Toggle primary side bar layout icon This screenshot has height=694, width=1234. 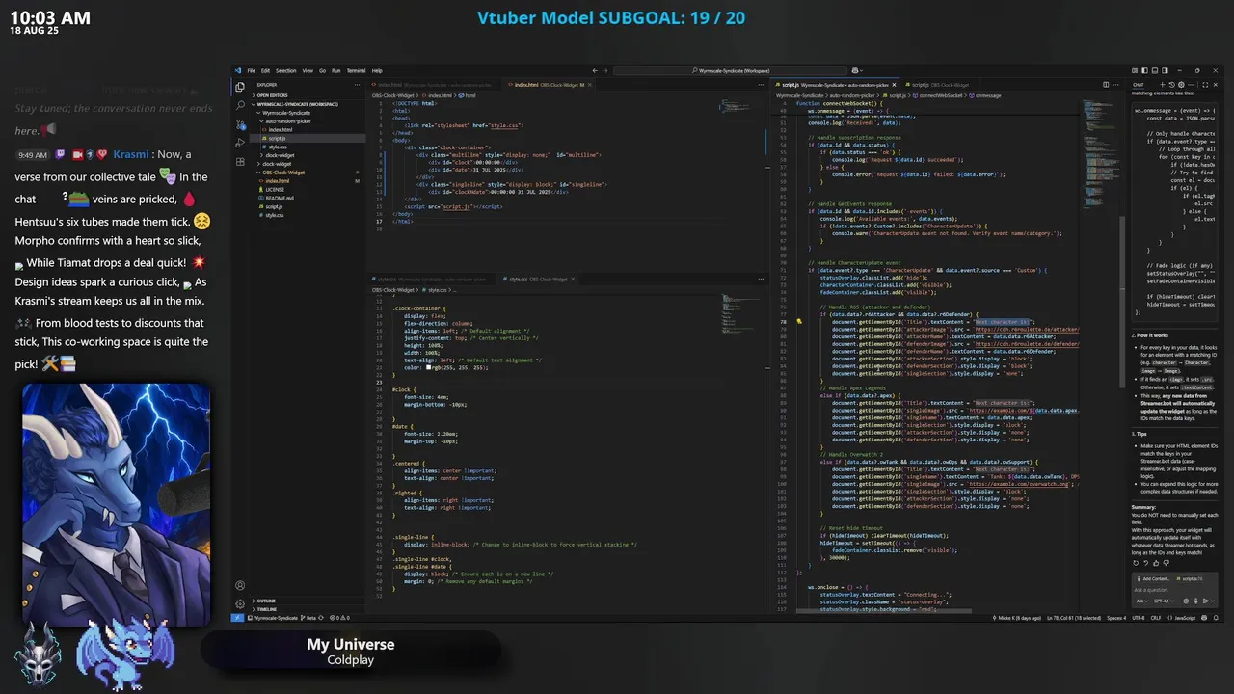[x=1144, y=70]
